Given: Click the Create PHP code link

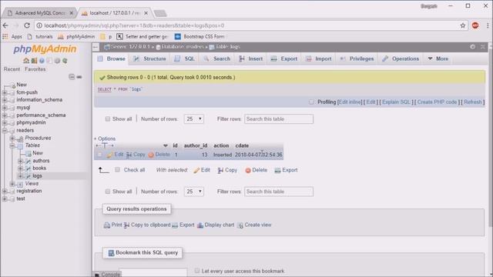Looking at the screenshot, I should click(437, 102).
